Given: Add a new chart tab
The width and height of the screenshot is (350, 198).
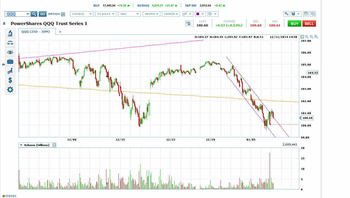Looking at the screenshot, I should click(60, 32).
